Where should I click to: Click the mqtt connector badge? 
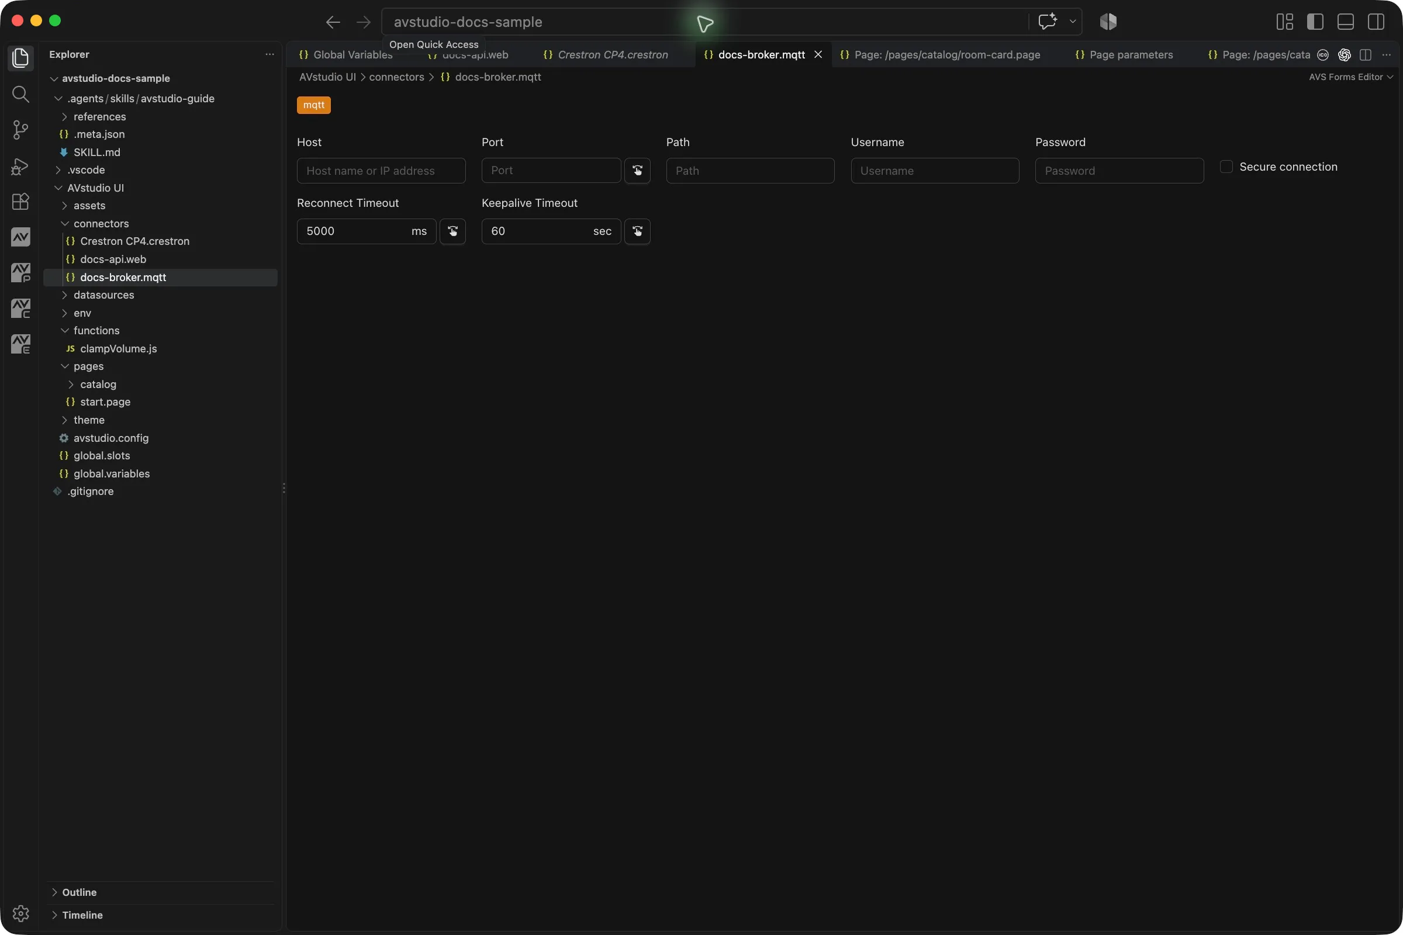tap(314, 105)
